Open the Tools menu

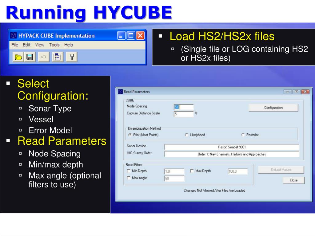tap(54, 45)
